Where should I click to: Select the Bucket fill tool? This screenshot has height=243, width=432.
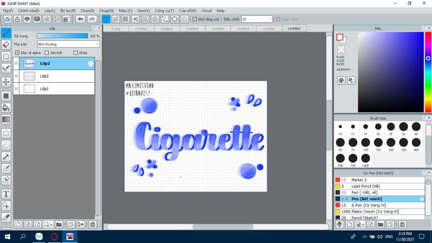pyautogui.click(x=6, y=108)
